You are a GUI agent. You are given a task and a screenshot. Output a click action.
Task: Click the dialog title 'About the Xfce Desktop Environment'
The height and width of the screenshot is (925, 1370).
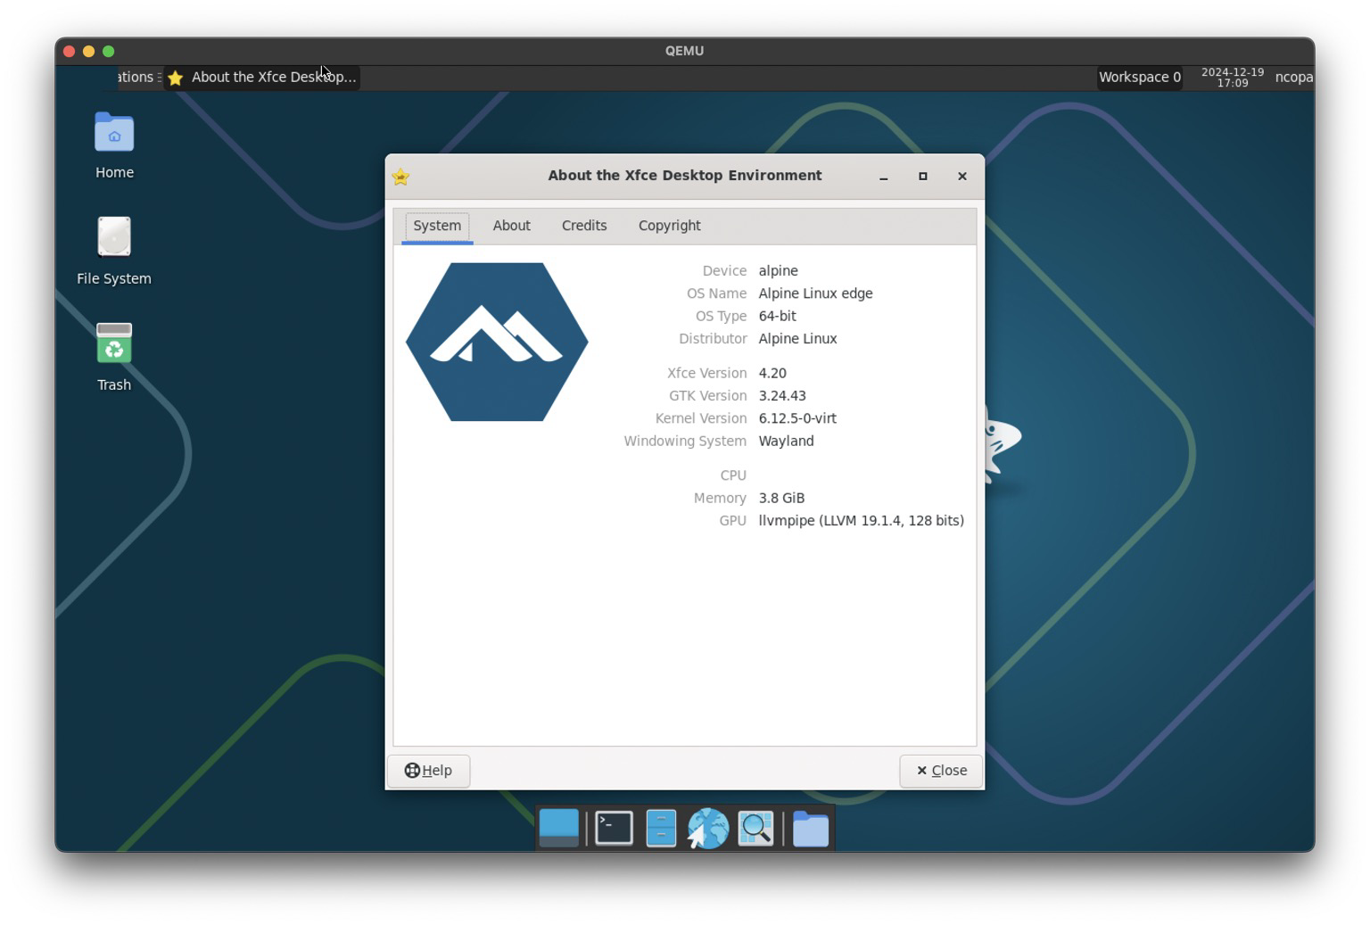pos(685,176)
